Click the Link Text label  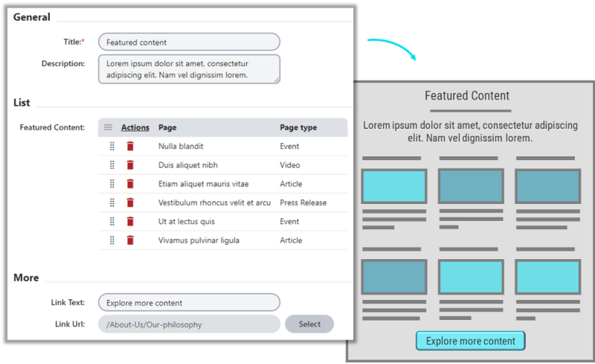(x=68, y=302)
